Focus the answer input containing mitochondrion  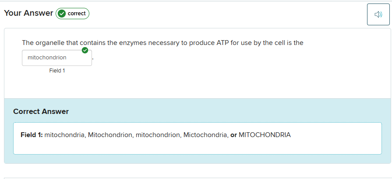click(57, 58)
